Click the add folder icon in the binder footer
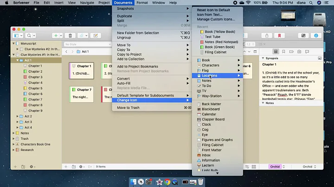 click(x=23, y=167)
